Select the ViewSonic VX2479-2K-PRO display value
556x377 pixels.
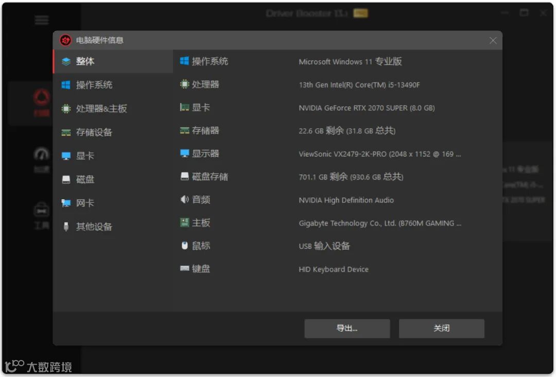pos(380,154)
